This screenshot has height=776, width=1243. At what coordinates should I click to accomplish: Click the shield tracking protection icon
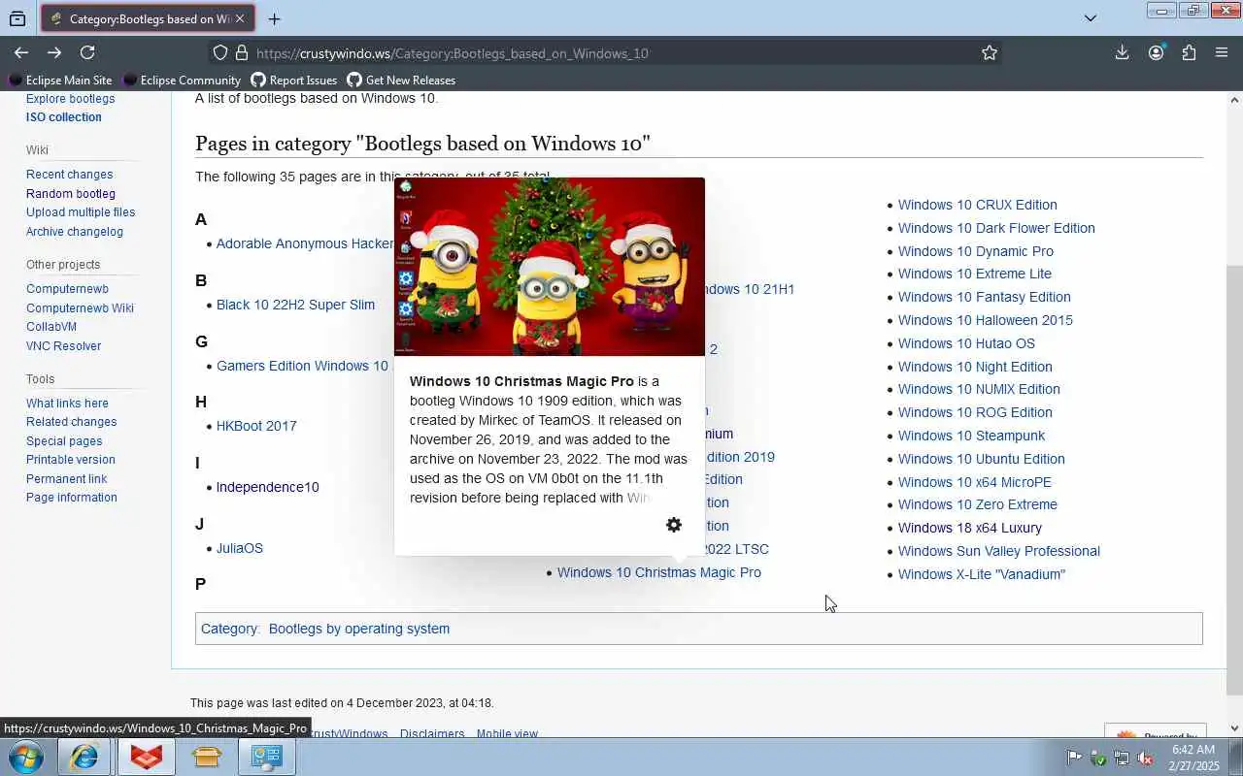pyautogui.click(x=220, y=53)
